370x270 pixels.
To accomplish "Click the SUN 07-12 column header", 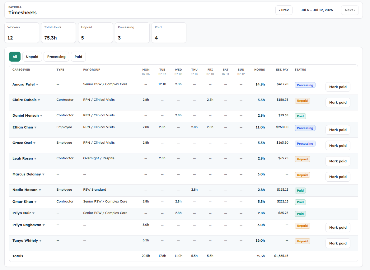I will point(241,72).
